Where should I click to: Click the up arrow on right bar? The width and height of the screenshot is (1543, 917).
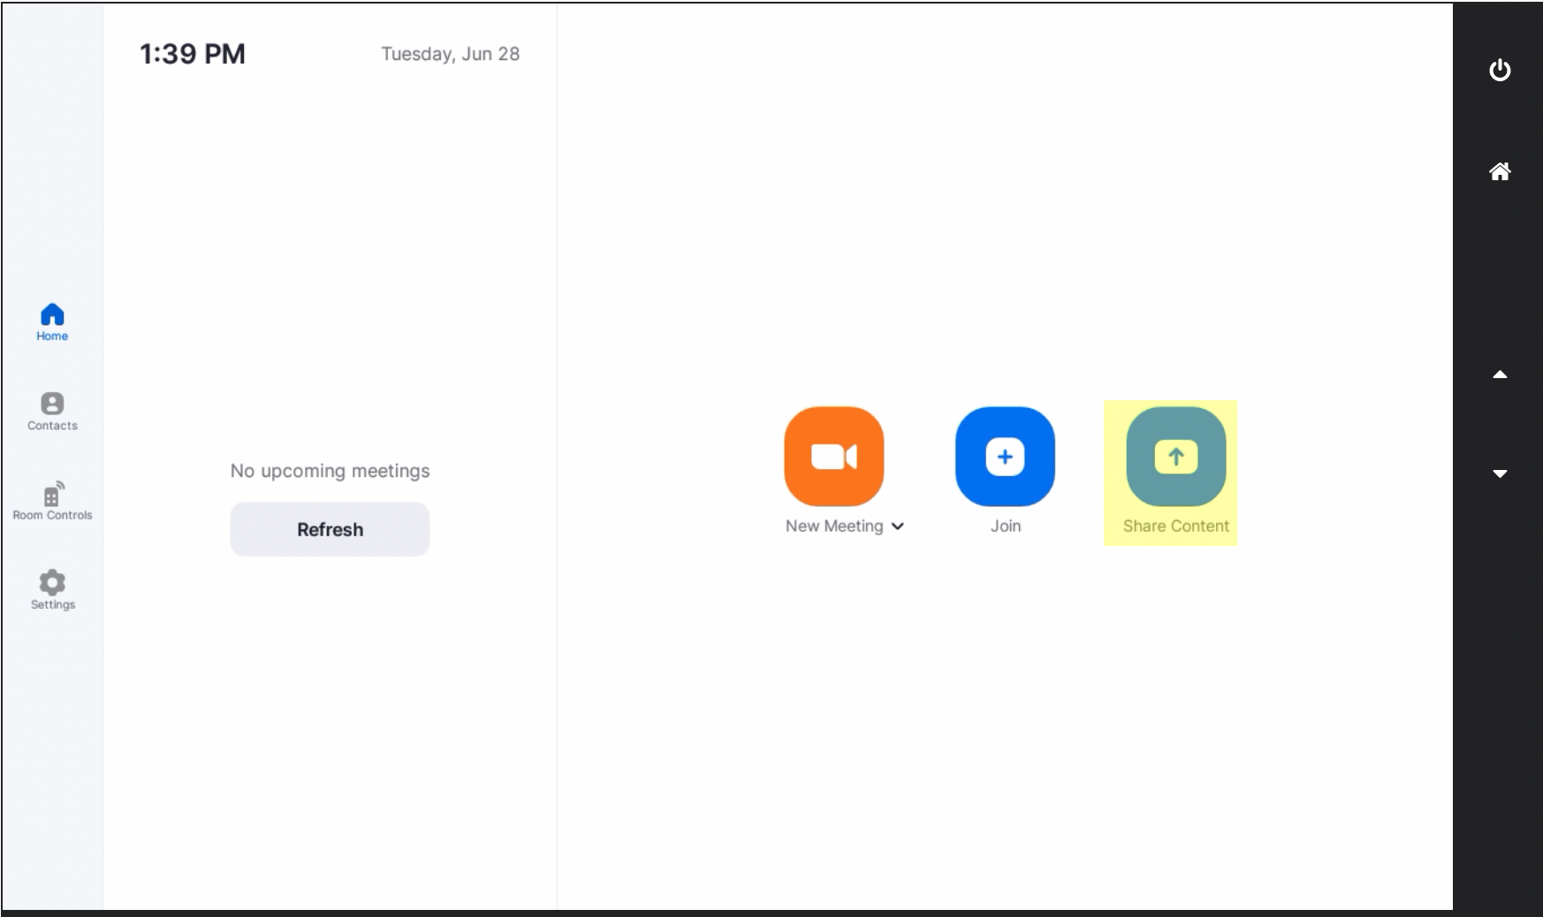point(1500,375)
